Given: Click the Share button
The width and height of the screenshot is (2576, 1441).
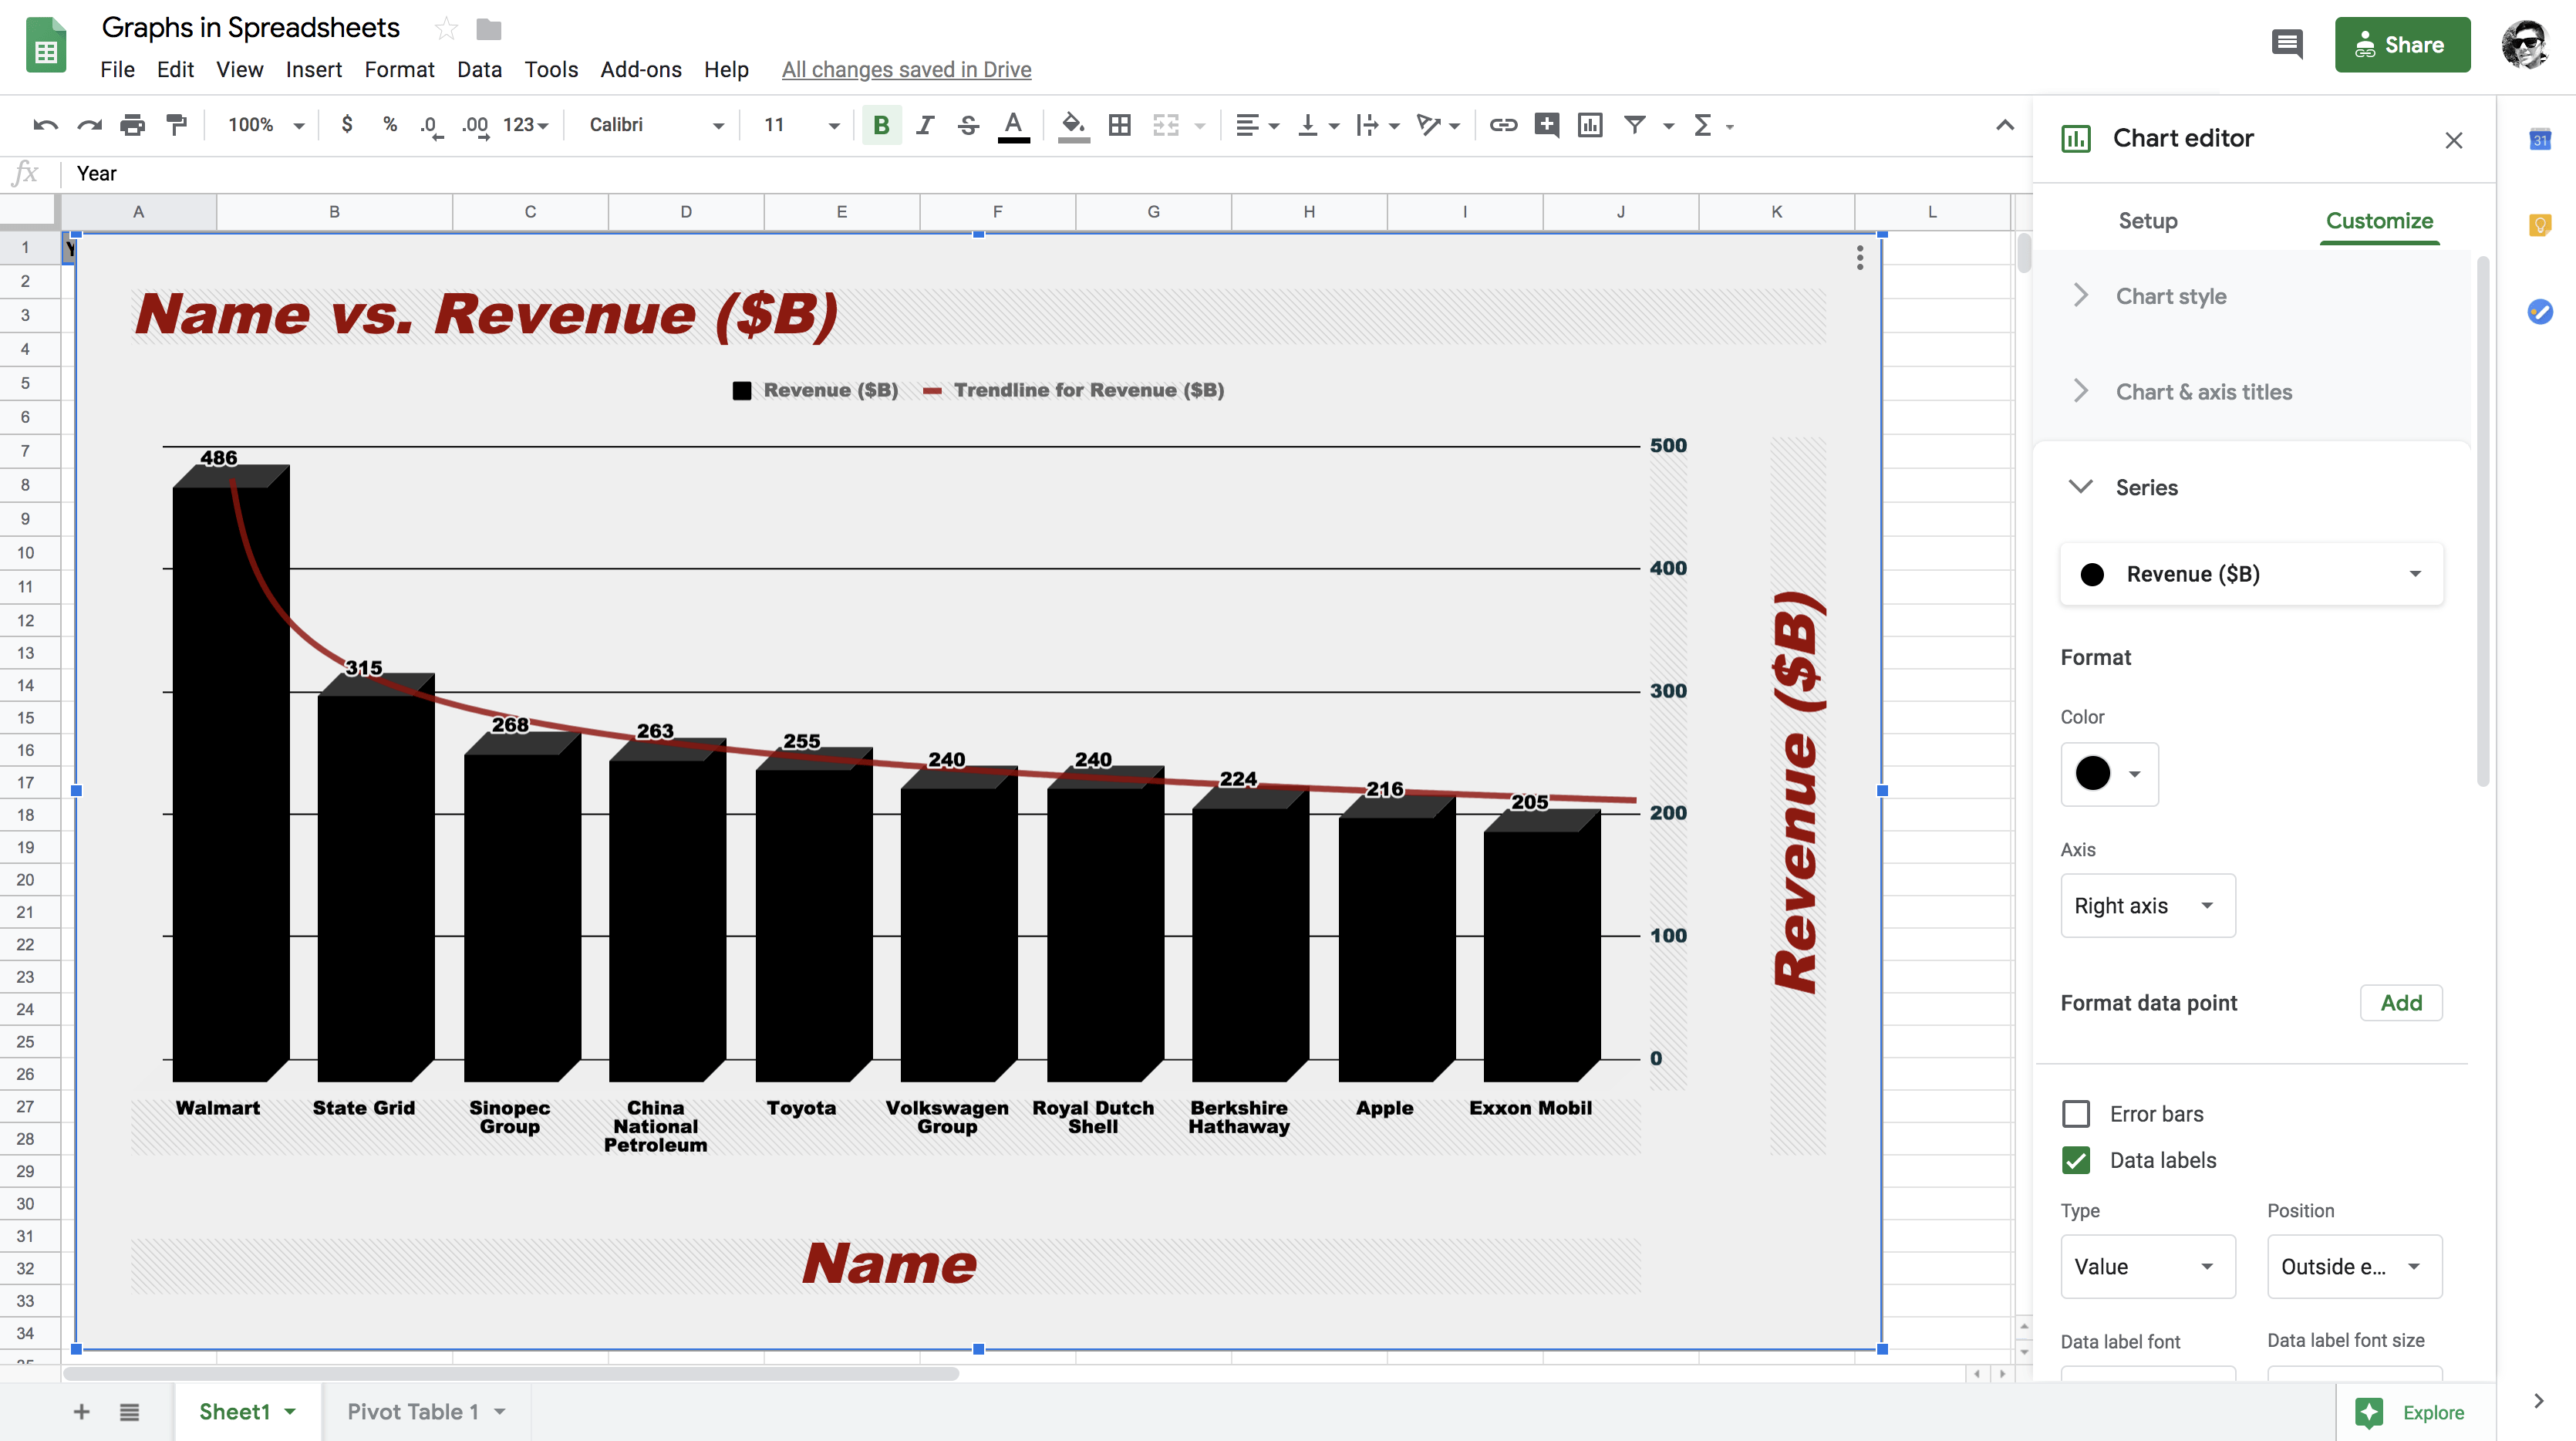Looking at the screenshot, I should click(x=2402, y=44).
